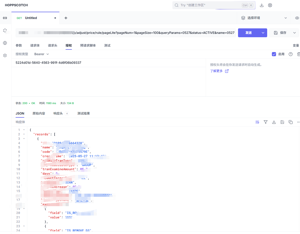Switch to the 参数 tab
300x234 pixels.
tap(19, 46)
